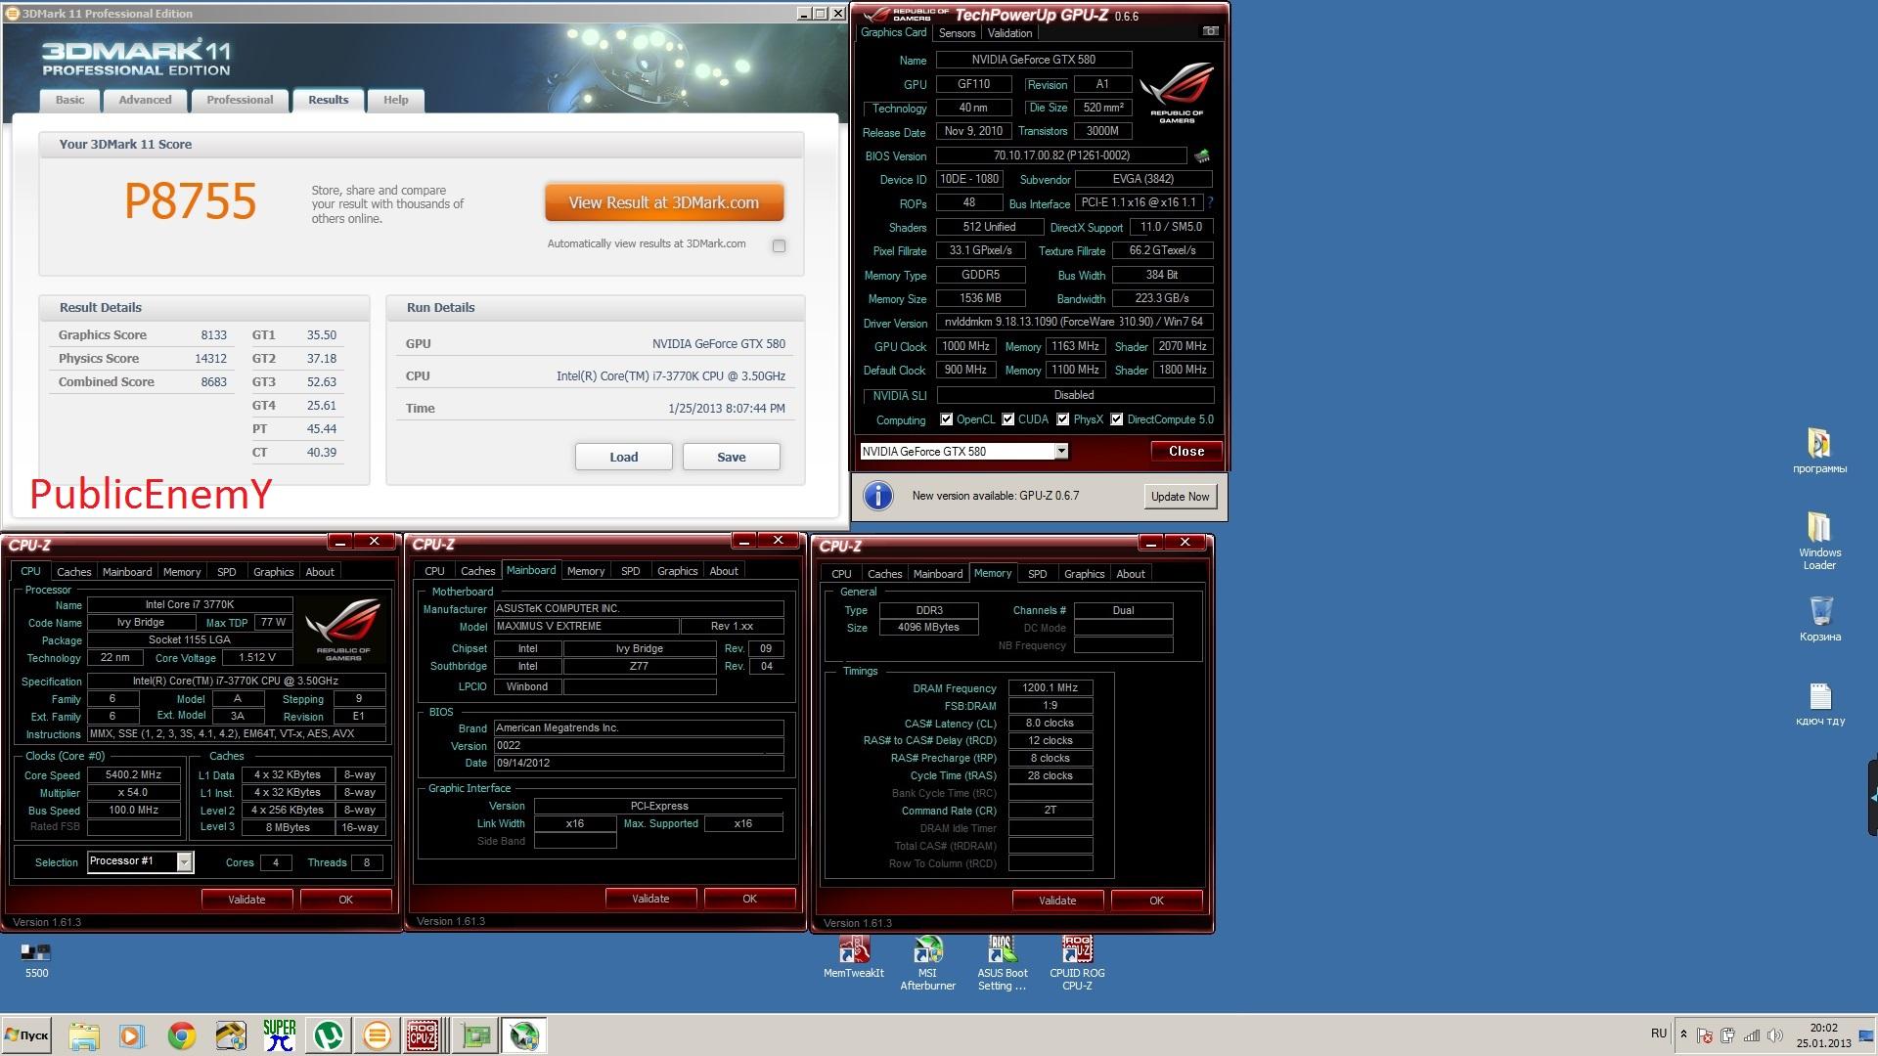Viewport: 1878px width, 1056px height.
Task: Click the tools-with-shield taskbar icon
Action: (230, 1035)
